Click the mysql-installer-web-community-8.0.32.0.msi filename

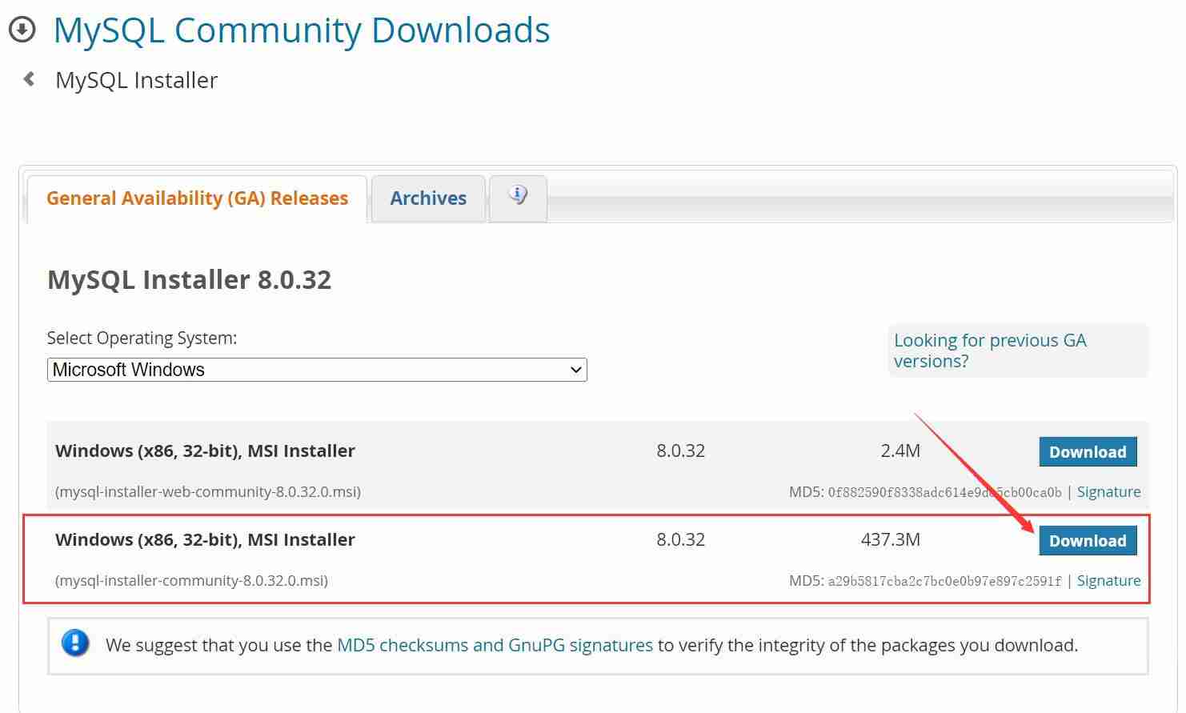[x=208, y=492]
